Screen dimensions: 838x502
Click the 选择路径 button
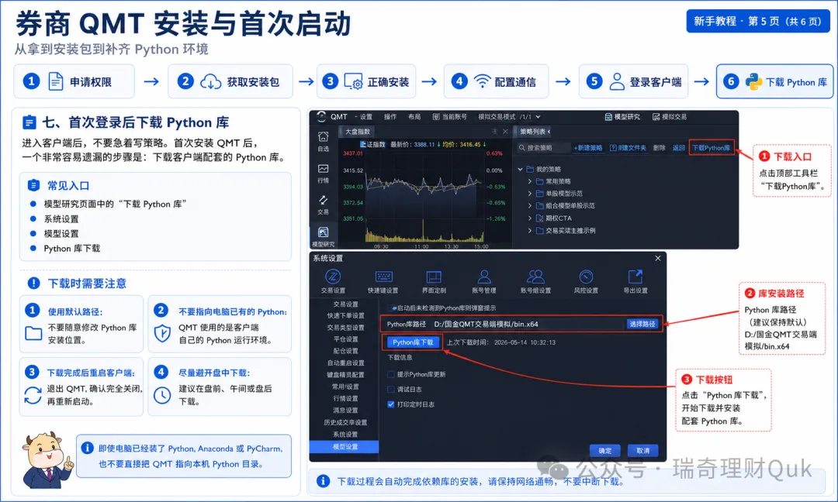tap(642, 324)
